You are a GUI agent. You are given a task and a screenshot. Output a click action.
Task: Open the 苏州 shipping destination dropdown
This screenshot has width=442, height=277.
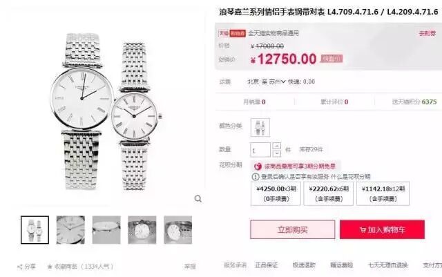(277, 82)
